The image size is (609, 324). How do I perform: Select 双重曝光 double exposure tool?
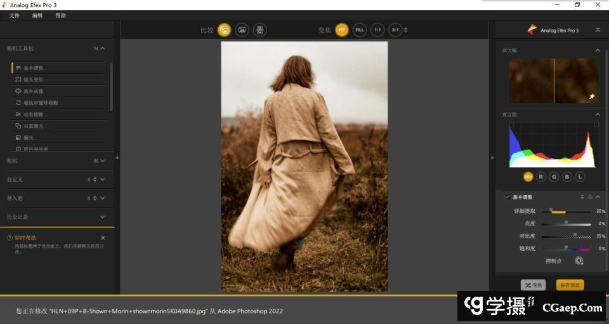(x=34, y=126)
